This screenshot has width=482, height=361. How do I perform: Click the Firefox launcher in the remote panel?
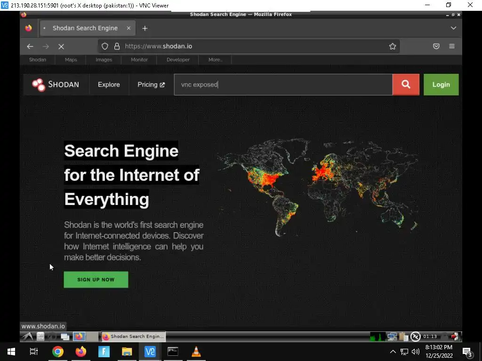pyautogui.click(x=79, y=337)
